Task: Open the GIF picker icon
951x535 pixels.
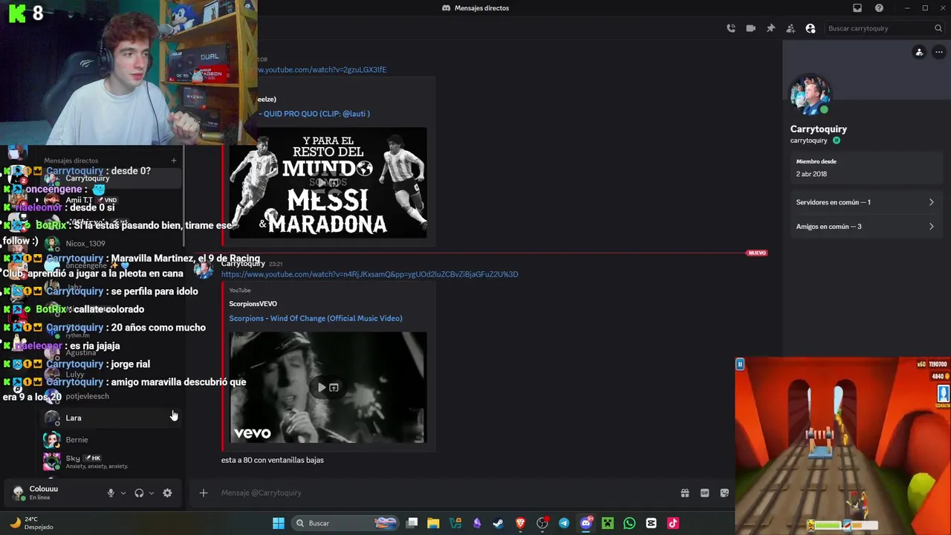Action: 704,493
